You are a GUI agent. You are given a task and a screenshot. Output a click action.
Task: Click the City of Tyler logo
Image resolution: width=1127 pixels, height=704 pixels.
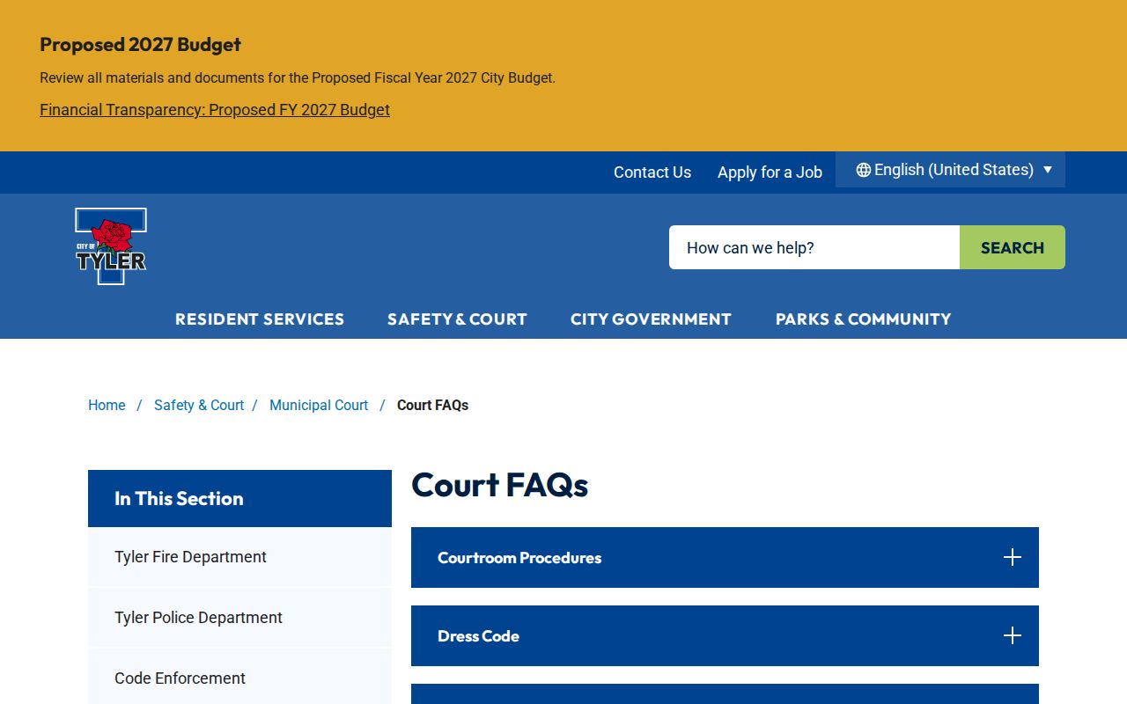(x=111, y=246)
